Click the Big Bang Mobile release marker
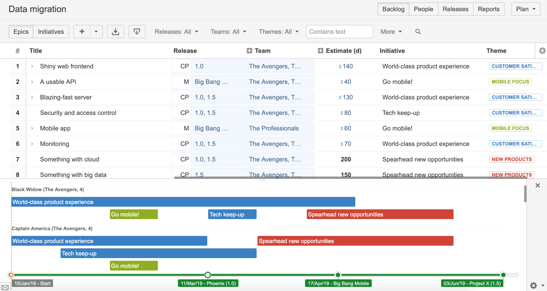This screenshot has width=547, height=291. 338,275
